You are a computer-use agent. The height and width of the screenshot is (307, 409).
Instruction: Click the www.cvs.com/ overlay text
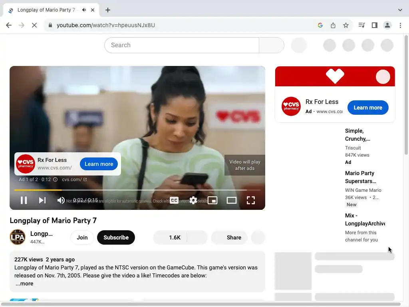pyautogui.click(x=54, y=167)
